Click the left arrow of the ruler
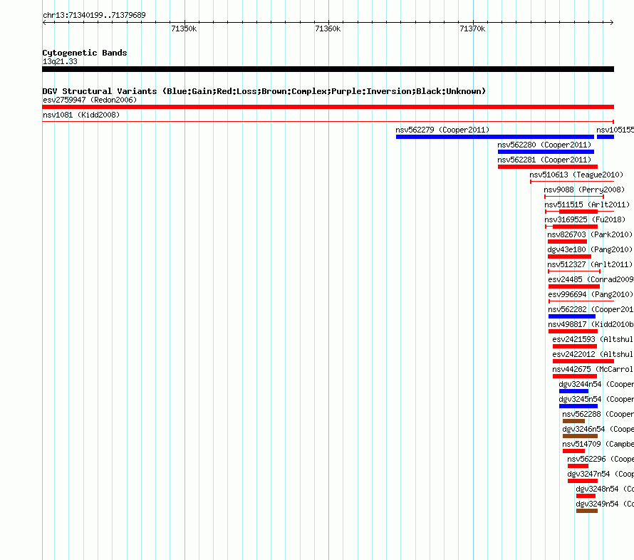The width and height of the screenshot is (634, 560). click(44, 23)
